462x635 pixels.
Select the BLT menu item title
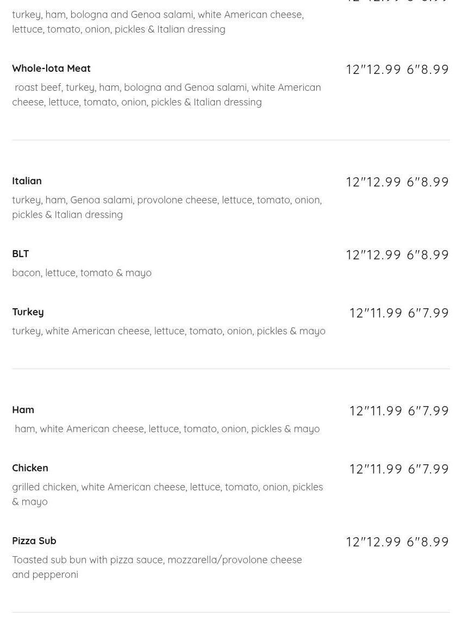click(21, 254)
